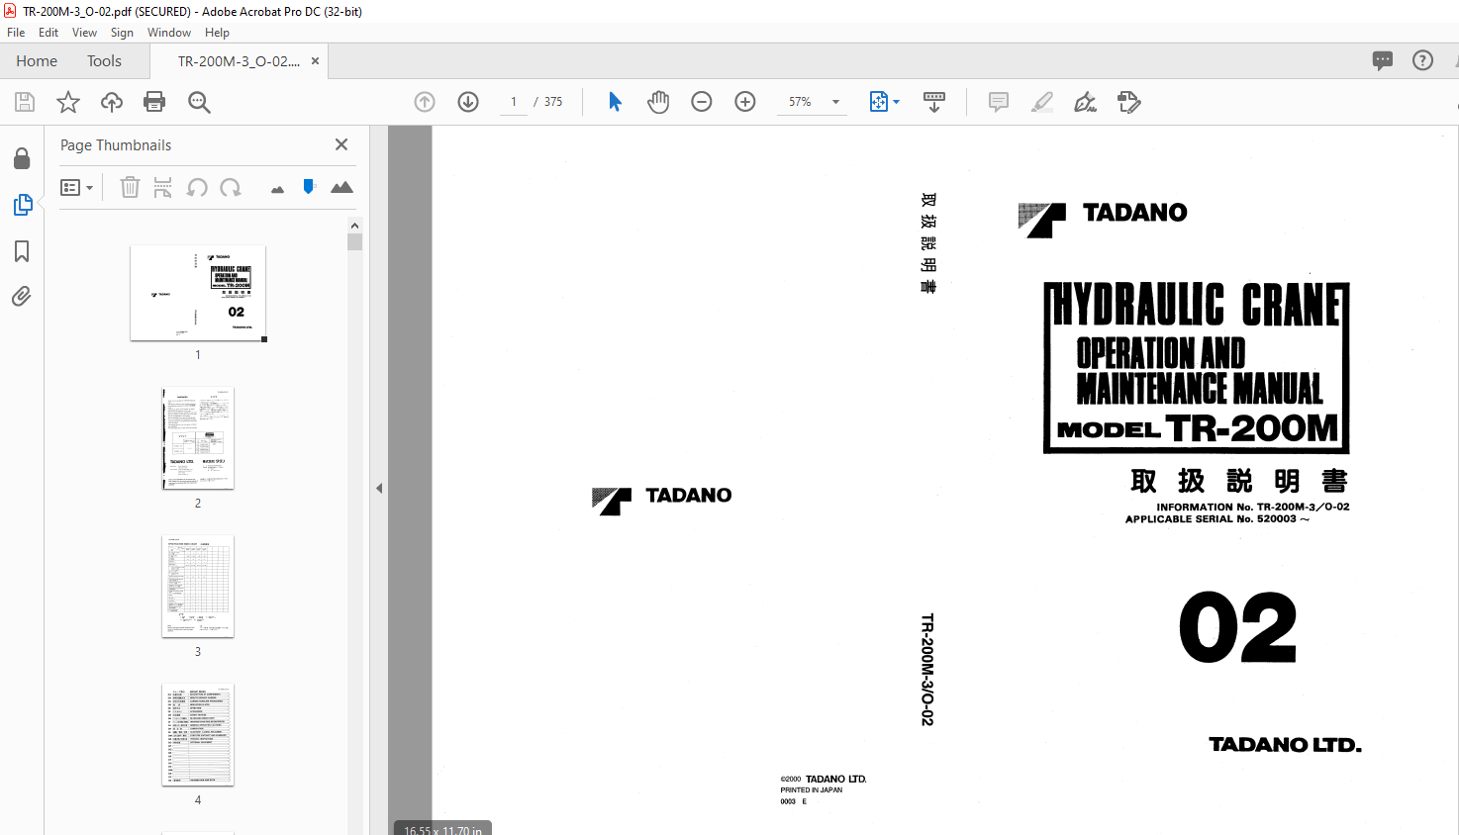Open Find text with the magnifier icon
Screen dimensions: 1459x835
[199, 102]
